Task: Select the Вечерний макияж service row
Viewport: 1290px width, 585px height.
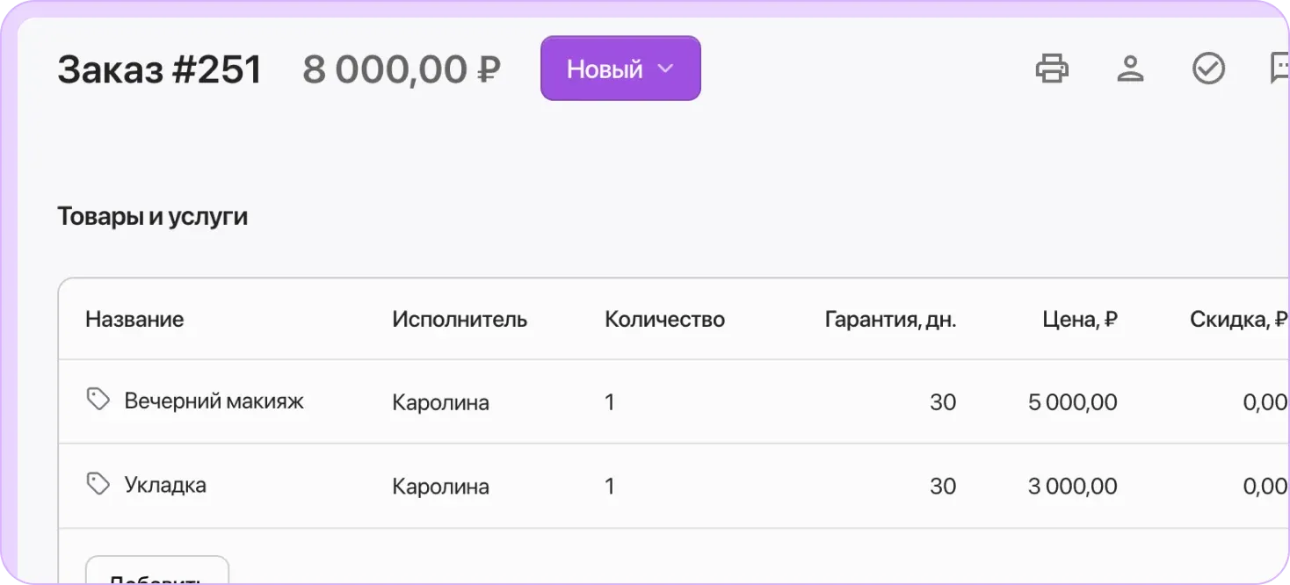Action: 214,401
